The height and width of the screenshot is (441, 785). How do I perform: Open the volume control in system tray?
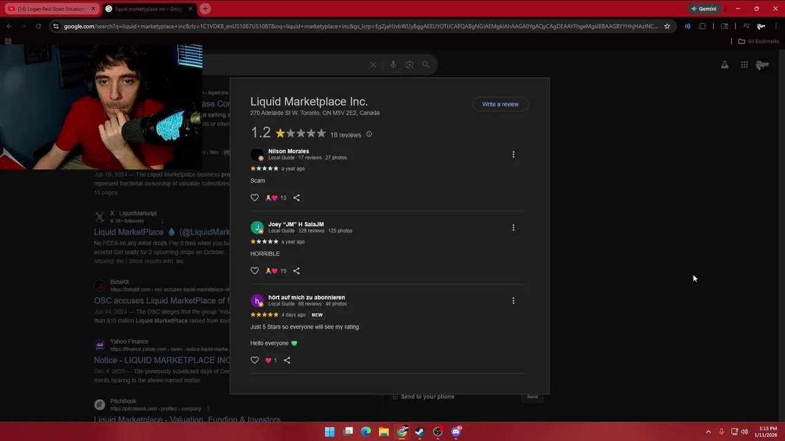pyautogui.click(x=745, y=432)
